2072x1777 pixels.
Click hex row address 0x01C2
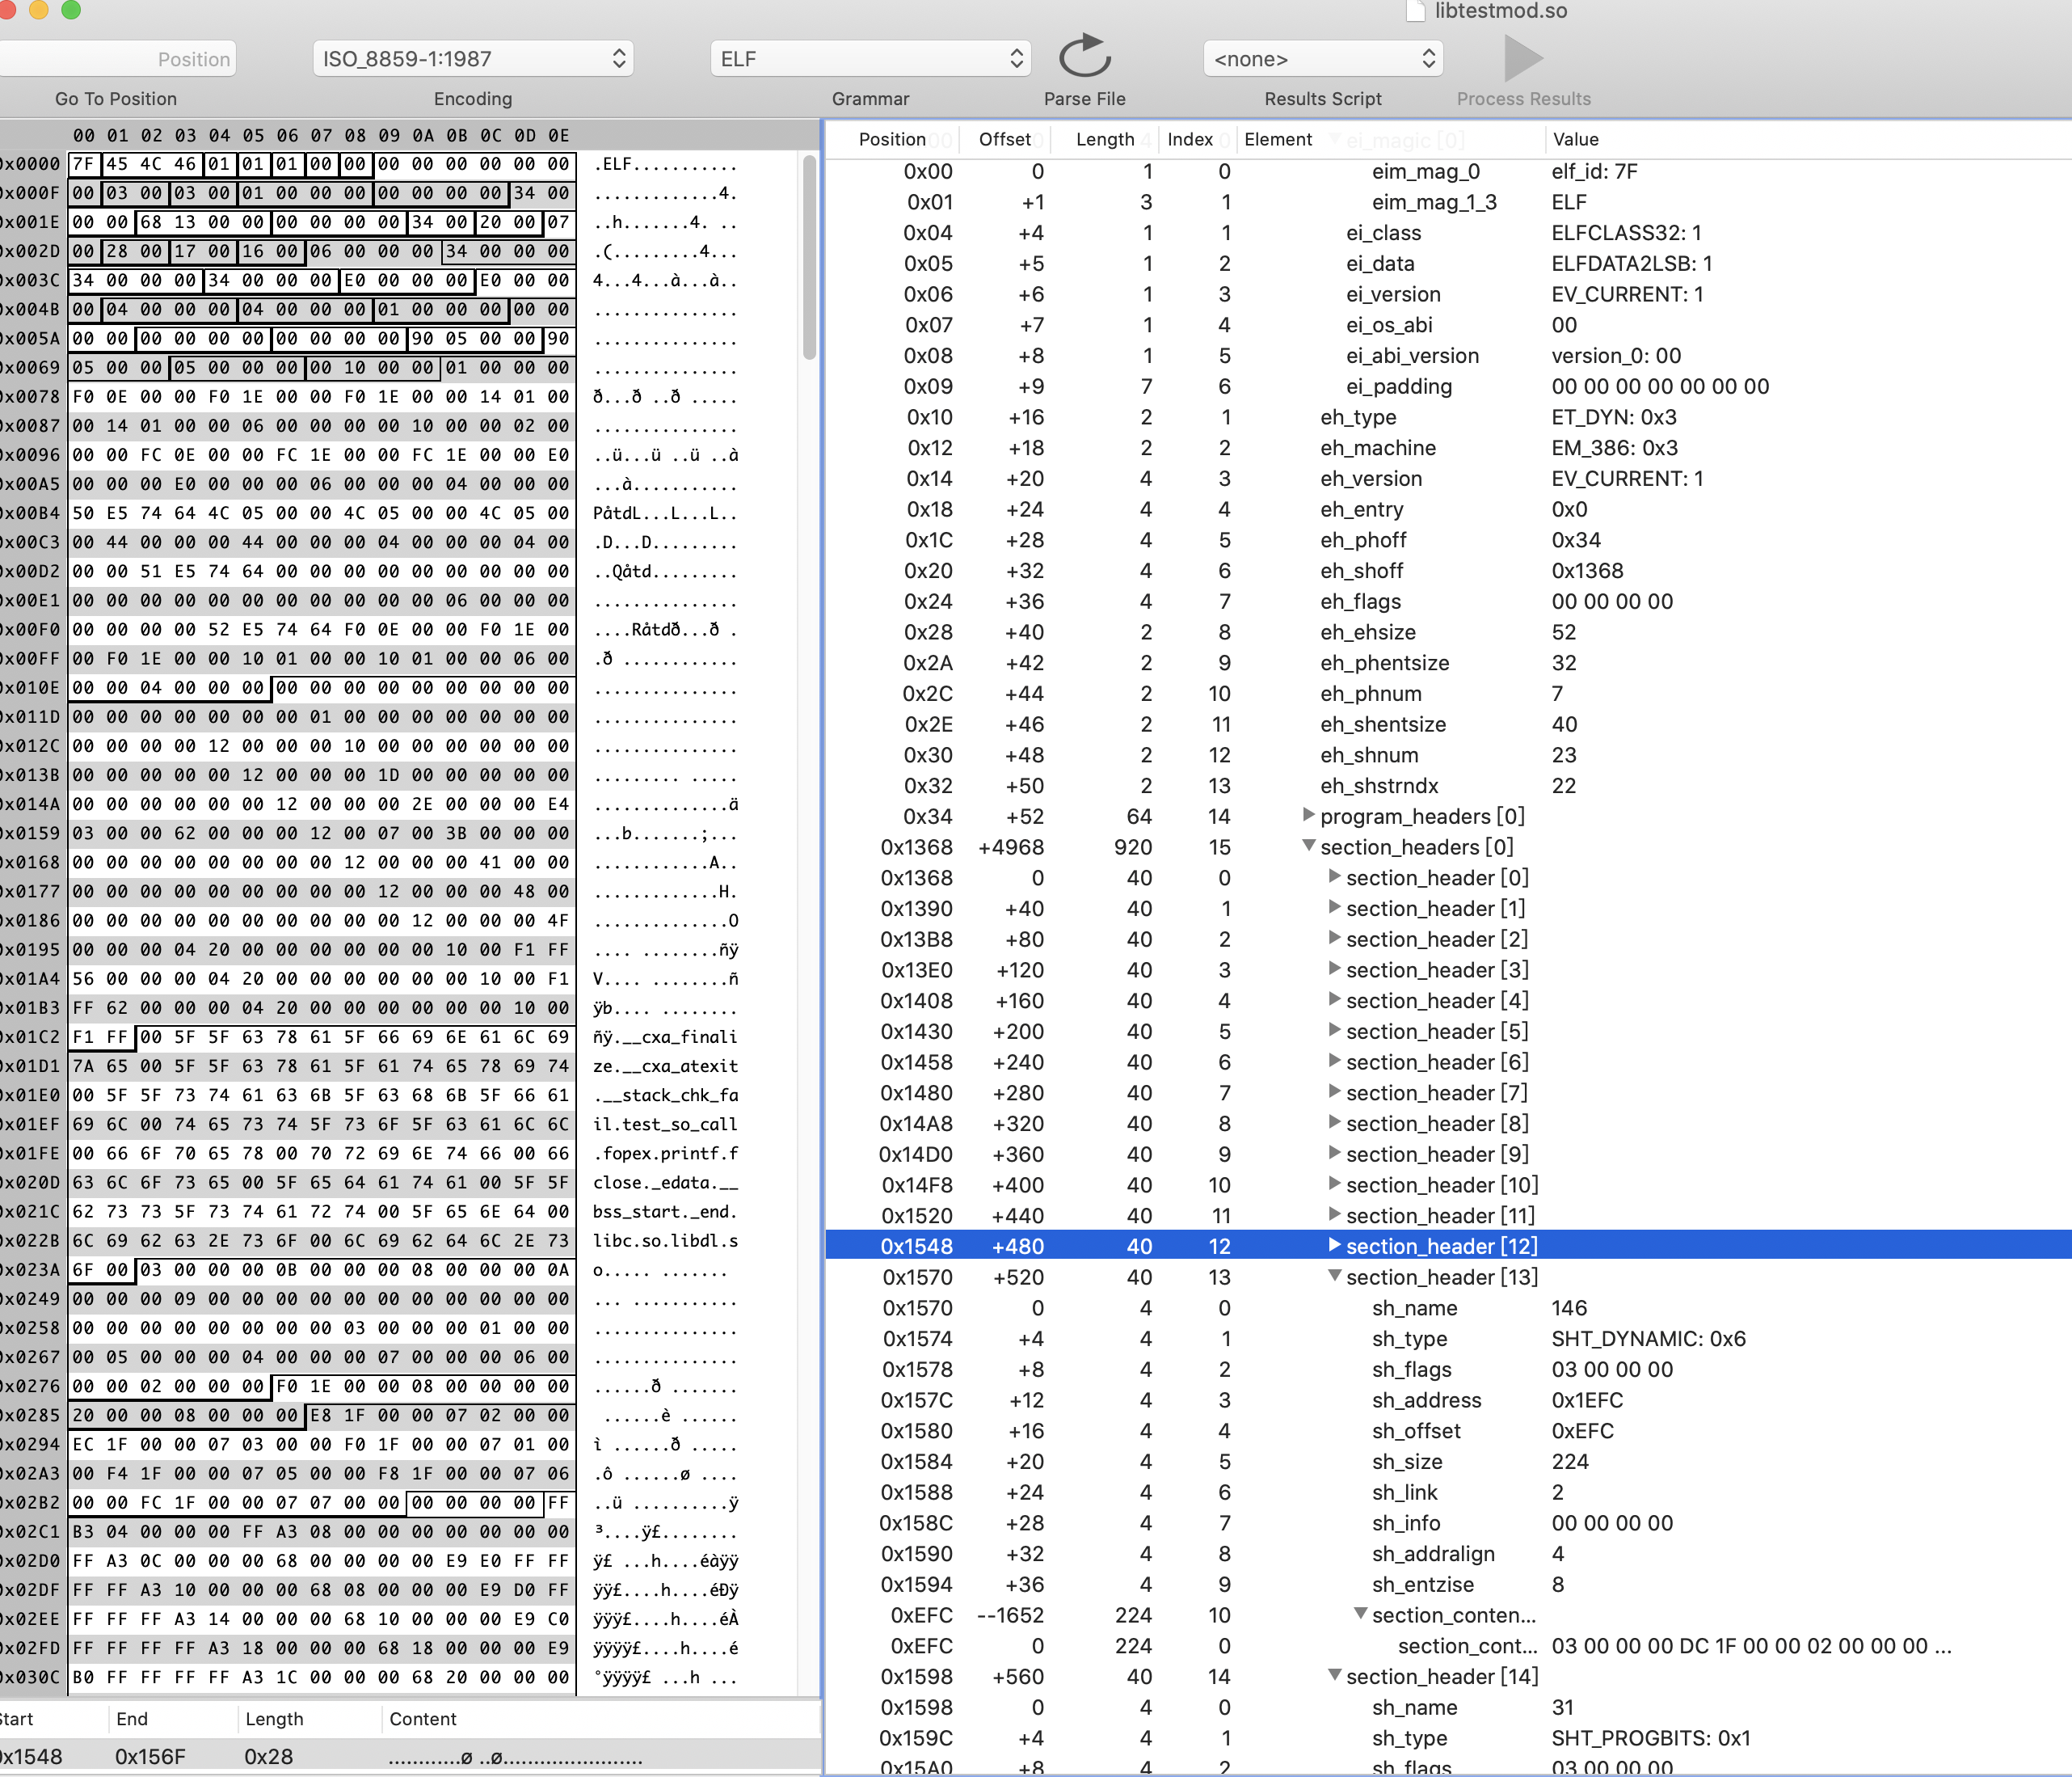click(x=31, y=1036)
